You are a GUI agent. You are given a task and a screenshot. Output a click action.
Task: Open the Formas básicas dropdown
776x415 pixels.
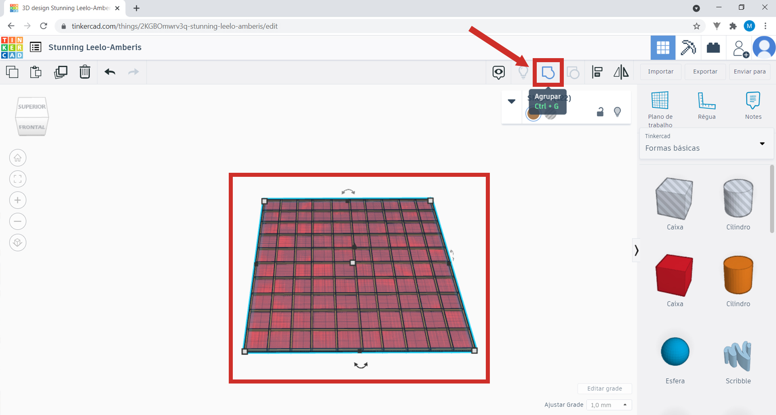point(706,144)
